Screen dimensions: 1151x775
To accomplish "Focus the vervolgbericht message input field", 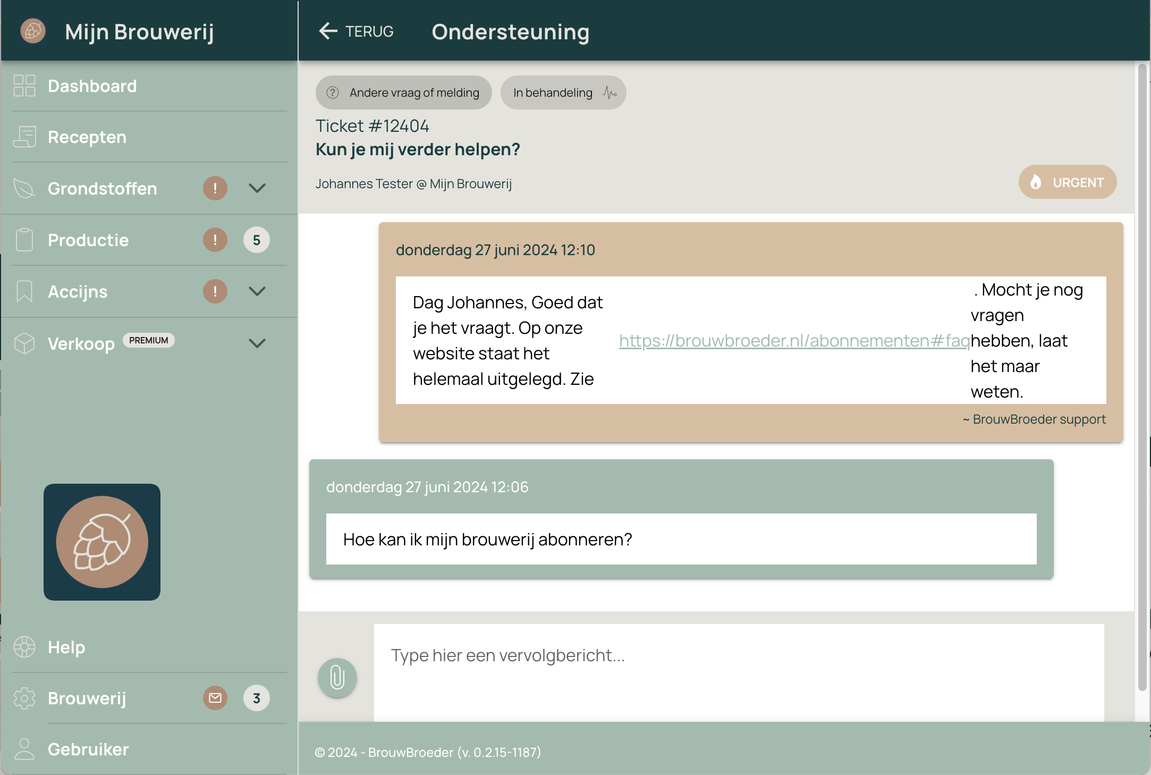I will 739,671.
